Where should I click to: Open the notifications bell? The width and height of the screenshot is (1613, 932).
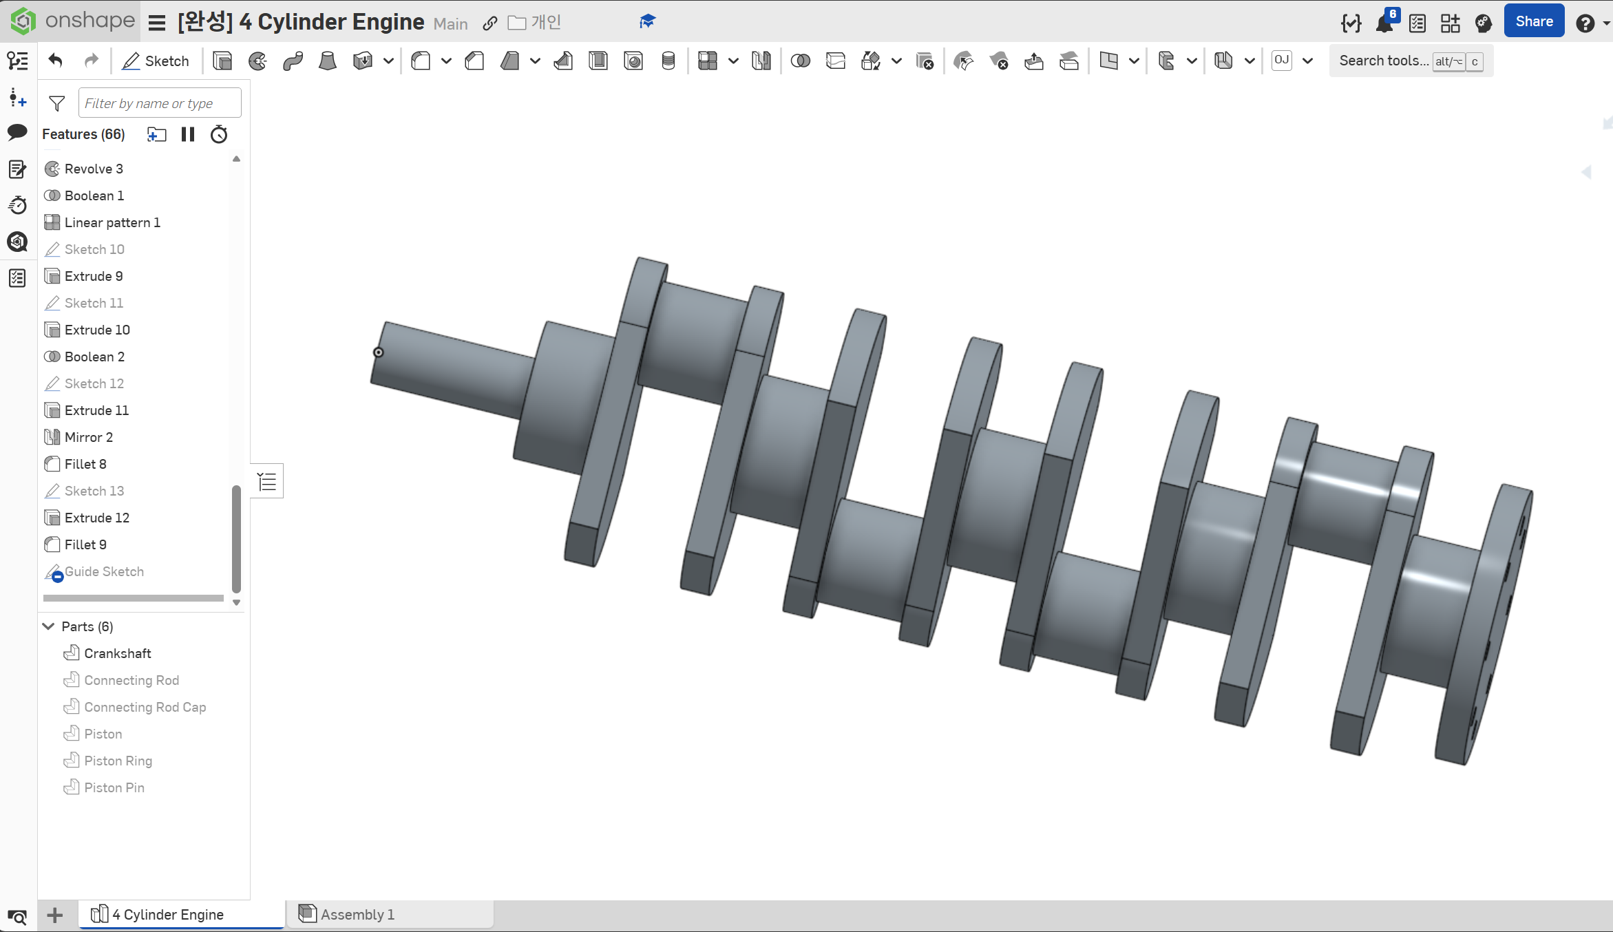[x=1384, y=23]
